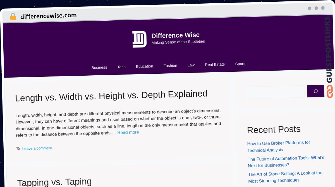This screenshot has height=187, width=335.
Task: Go to the Education section
Action: 144,66
